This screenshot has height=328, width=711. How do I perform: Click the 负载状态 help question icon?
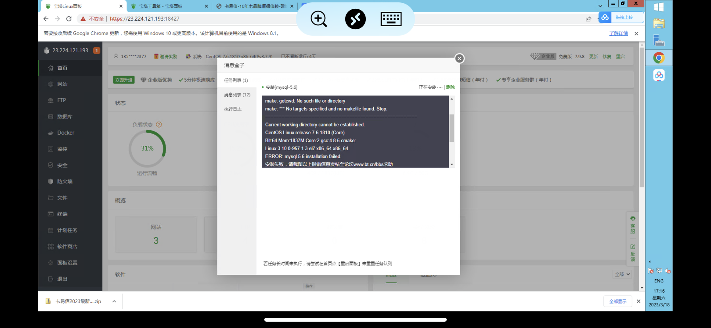click(159, 124)
